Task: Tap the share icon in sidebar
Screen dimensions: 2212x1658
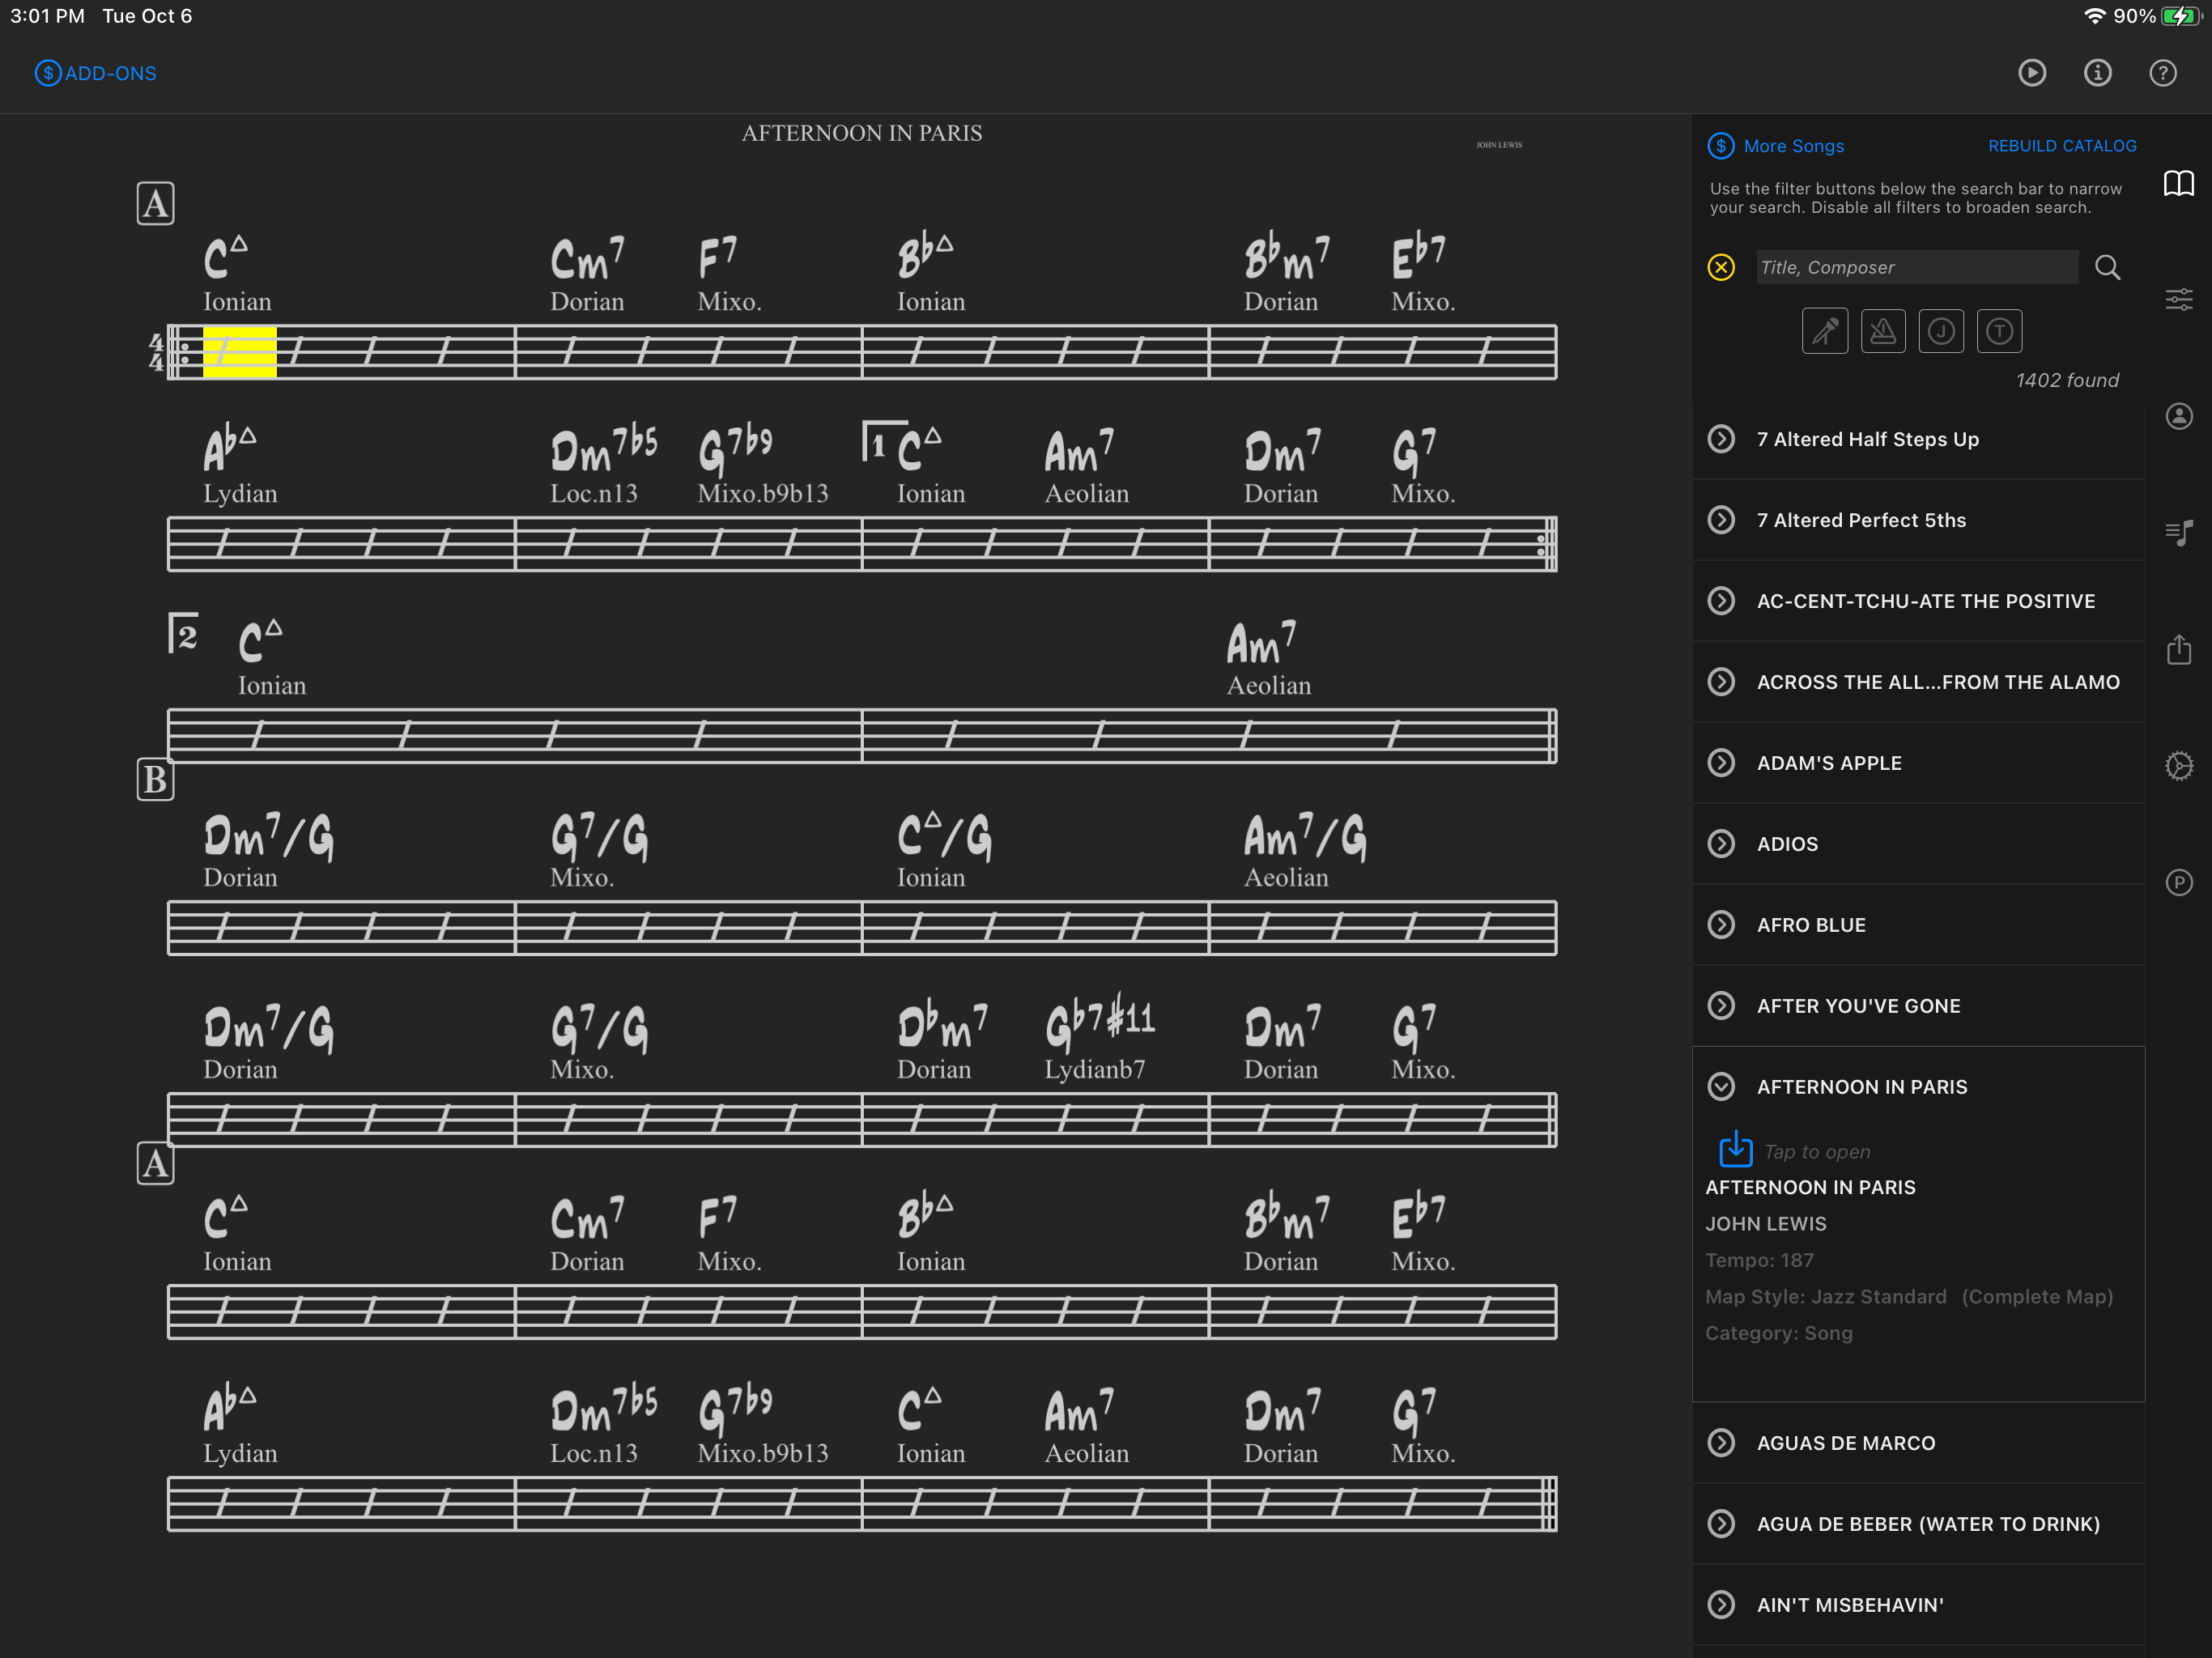Action: pyautogui.click(x=2178, y=650)
